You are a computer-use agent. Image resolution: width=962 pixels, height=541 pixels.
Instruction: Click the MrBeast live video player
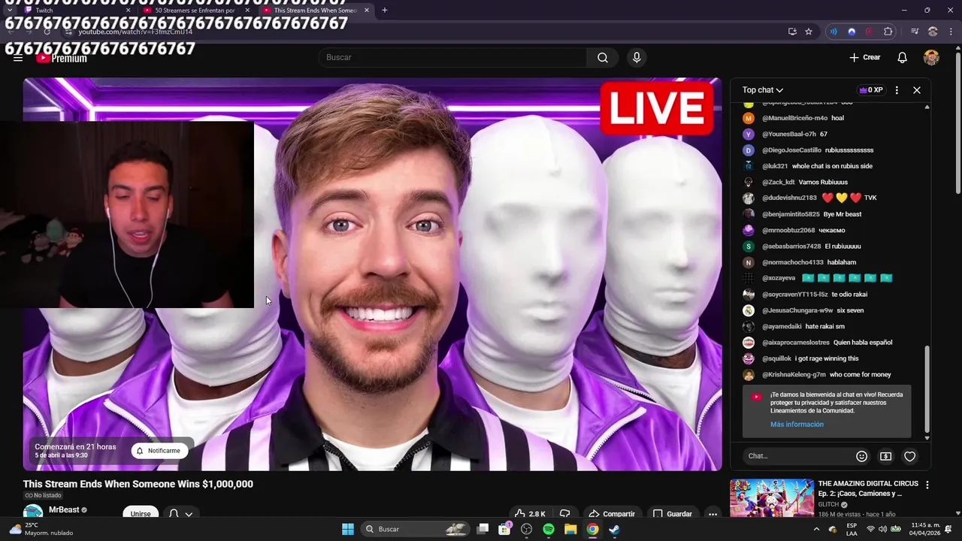click(x=372, y=274)
